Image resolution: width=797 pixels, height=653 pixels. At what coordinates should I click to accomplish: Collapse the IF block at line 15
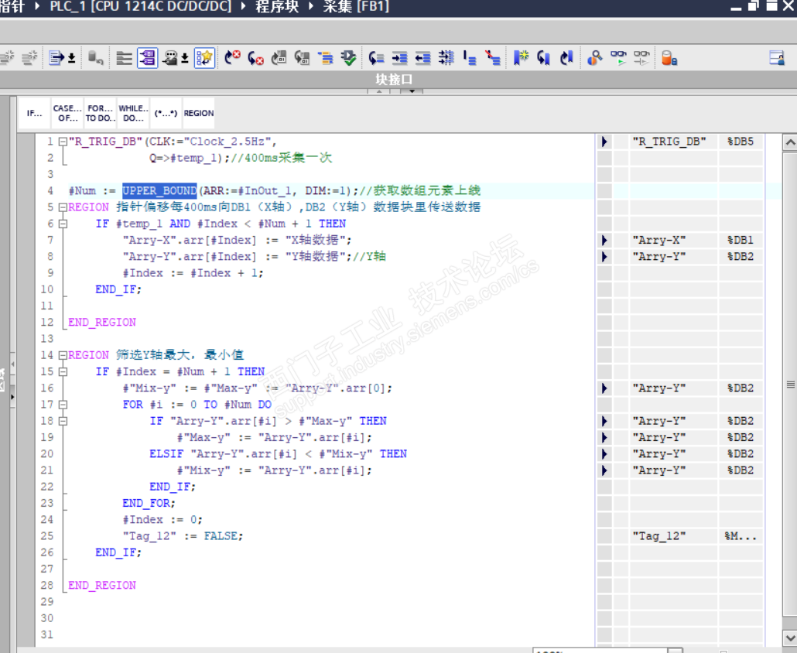pyautogui.click(x=63, y=371)
